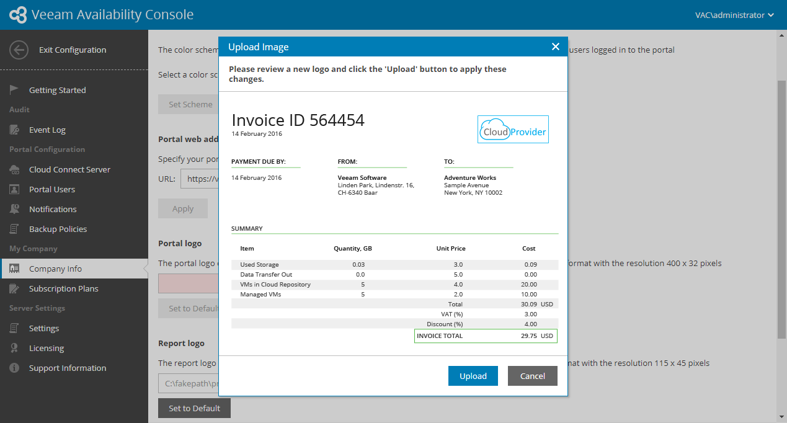Click the Report logo section heading

181,343
